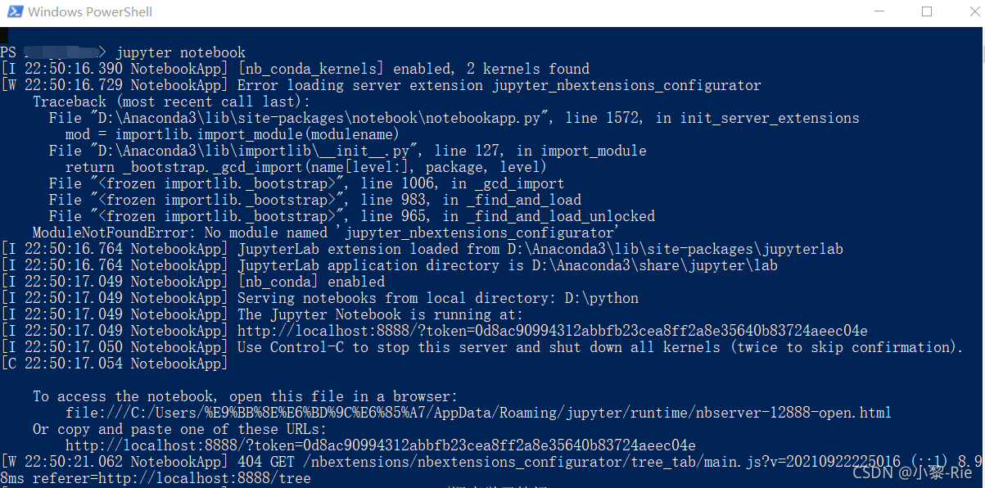Click the localhost URL under 'copy and paste'

point(381,445)
